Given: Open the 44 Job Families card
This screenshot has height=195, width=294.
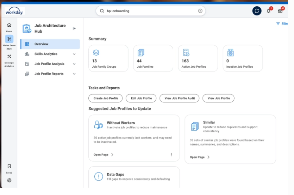Looking at the screenshot, I should 153,58.
